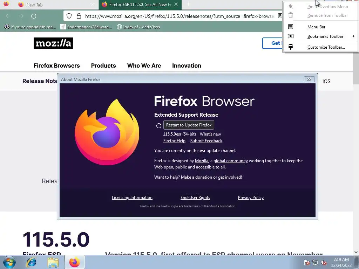Screen dimensions: 359x269
Task: Click the forward arrow navigation button
Action: (21, 16)
